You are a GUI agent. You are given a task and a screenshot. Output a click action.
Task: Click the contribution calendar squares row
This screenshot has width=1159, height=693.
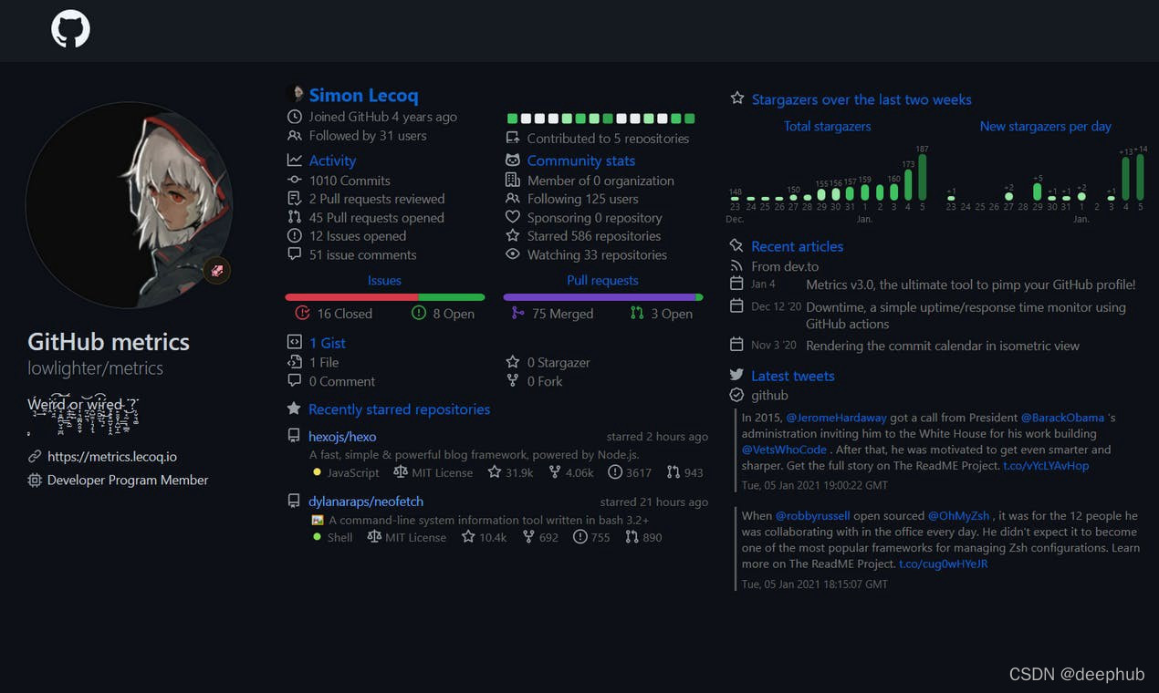pos(601,119)
